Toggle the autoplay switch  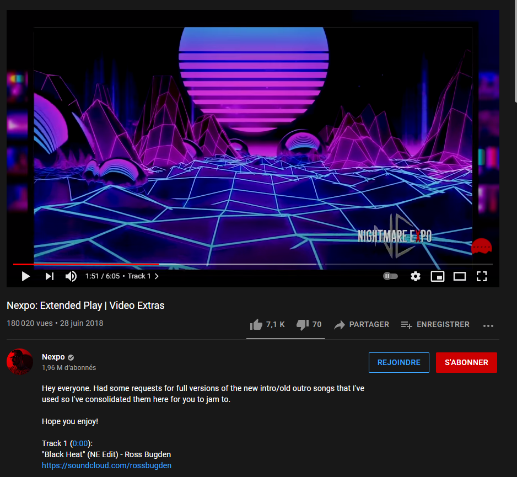pyautogui.click(x=390, y=276)
